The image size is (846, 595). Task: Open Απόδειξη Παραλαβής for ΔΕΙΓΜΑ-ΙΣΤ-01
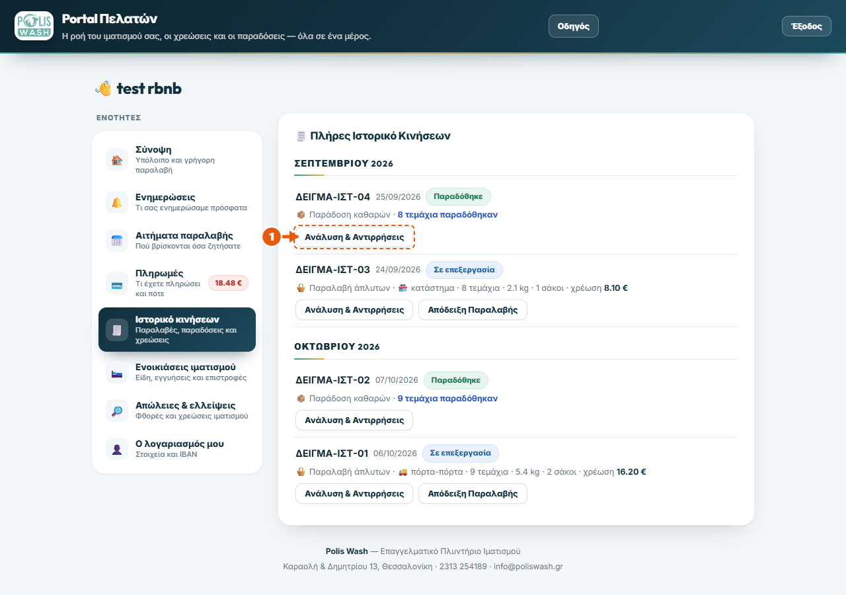pos(473,493)
